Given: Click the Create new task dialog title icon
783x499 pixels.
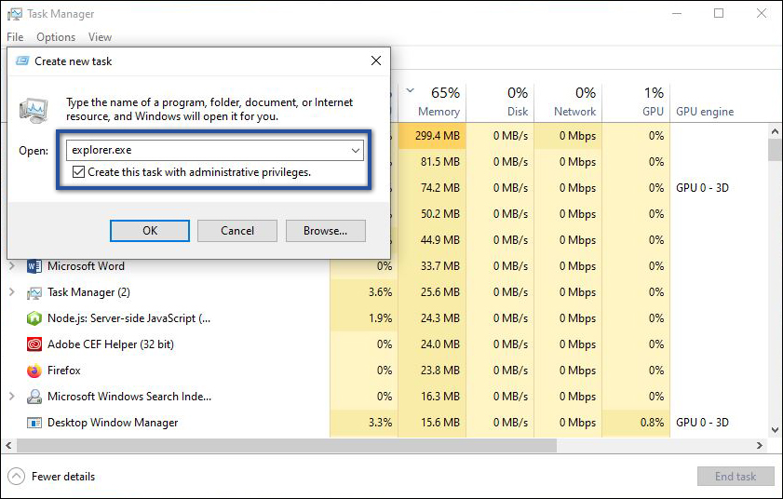Looking at the screenshot, I should 22,61.
